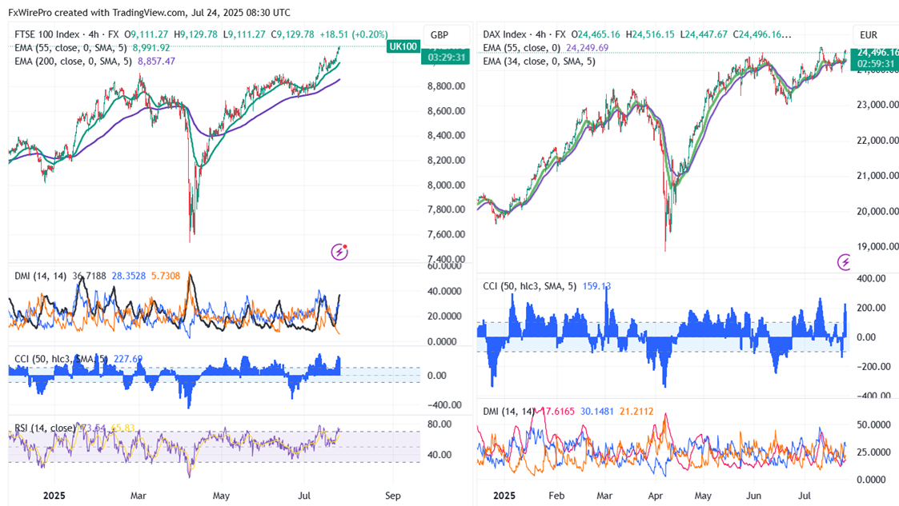Click the EMA 200 value 8,857.47
899x506 pixels.
[x=157, y=62]
